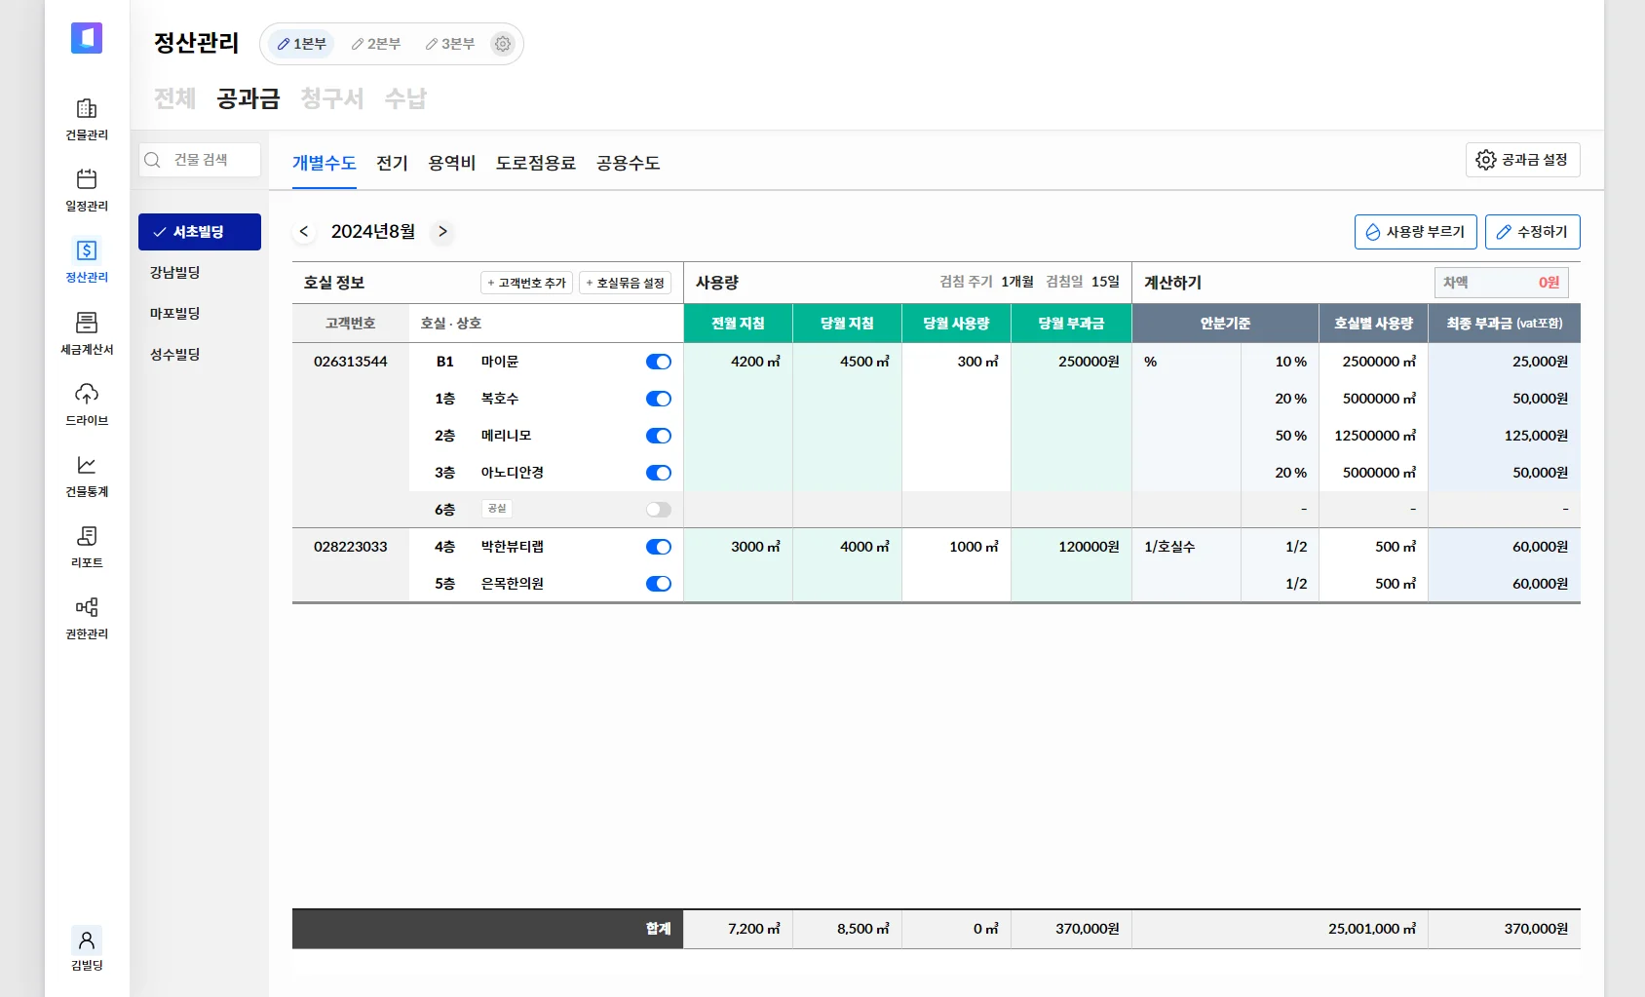The image size is (1645, 997).
Task: Enable the 6층 vacant room toggle
Action: 659,510
